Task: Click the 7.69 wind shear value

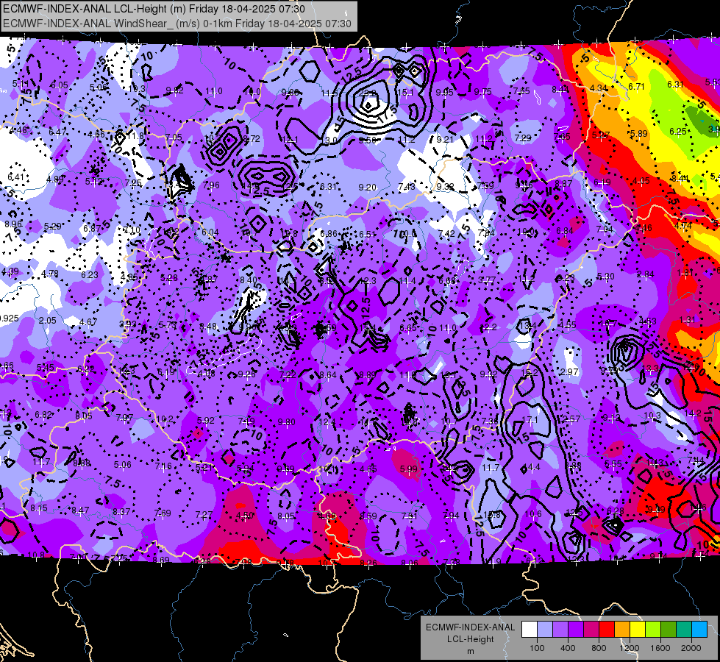Action: (x=163, y=513)
